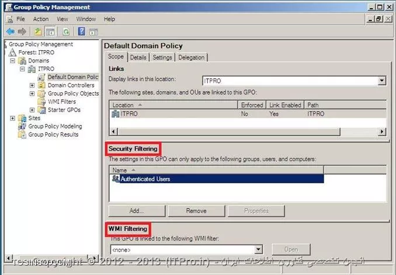The height and width of the screenshot is (275, 396).
Task: Switch to the Details tab
Action: [138, 58]
